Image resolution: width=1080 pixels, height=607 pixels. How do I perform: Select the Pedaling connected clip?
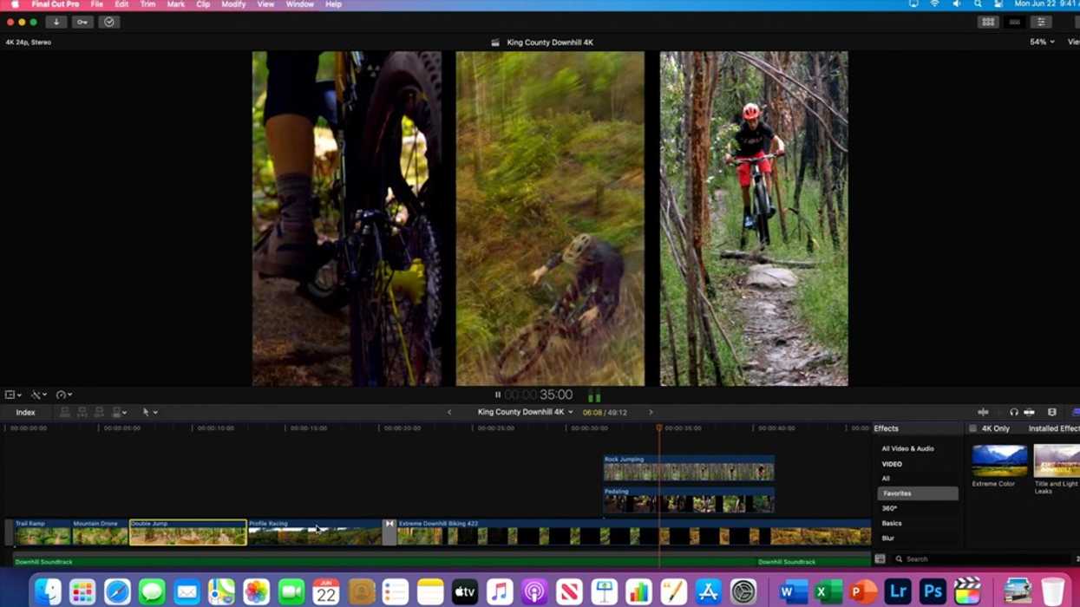(x=689, y=500)
